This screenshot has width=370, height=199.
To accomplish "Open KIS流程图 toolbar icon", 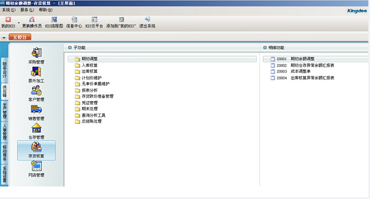I will 54,19.
